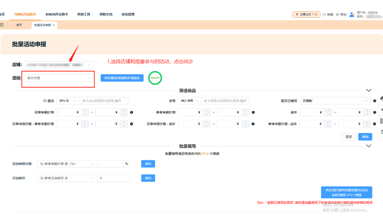Click the green sync success circle indicator
The image size is (383, 222).
(x=155, y=78)
